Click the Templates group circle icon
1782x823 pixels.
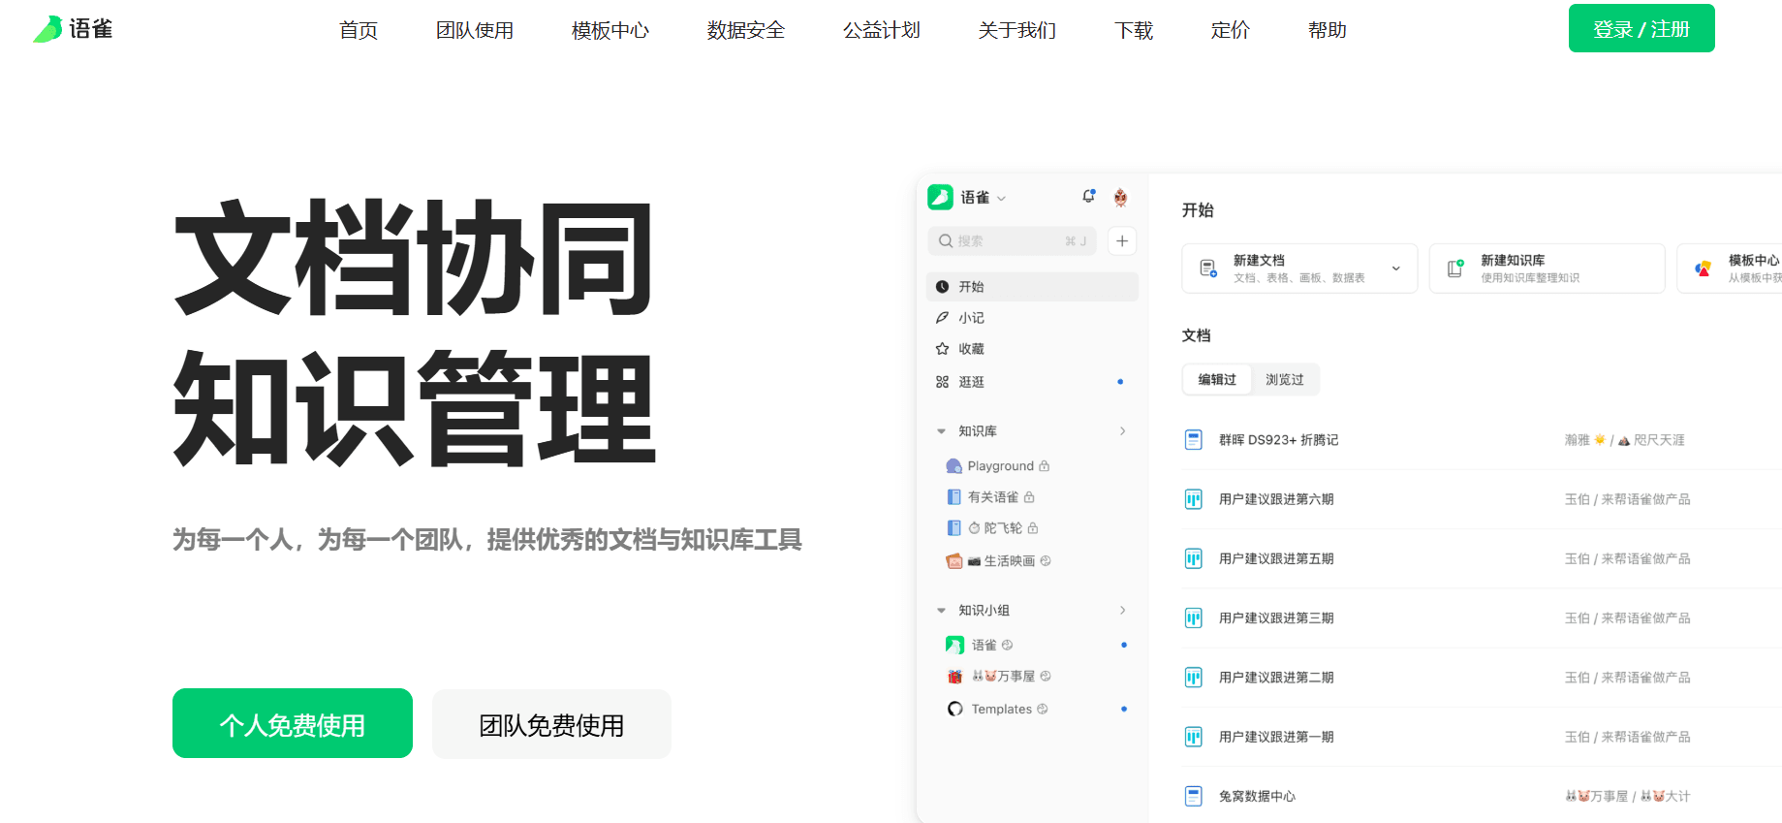pos(954,710)
